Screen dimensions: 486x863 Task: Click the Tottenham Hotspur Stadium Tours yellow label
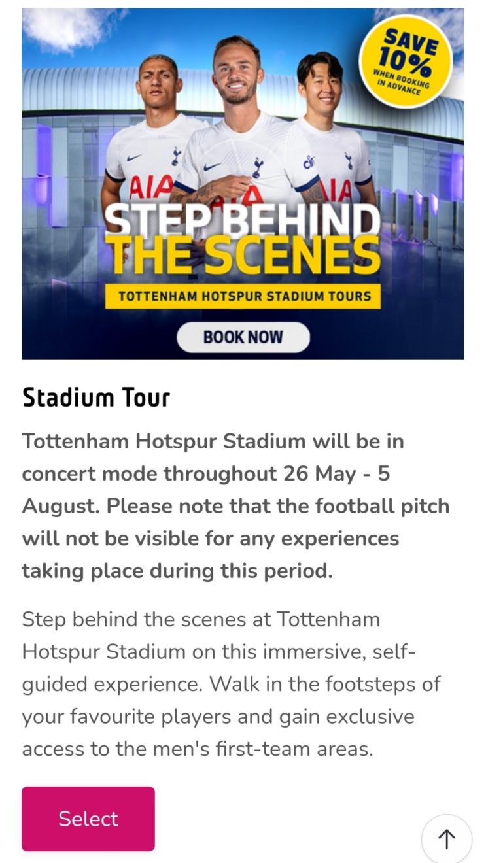(244, 296)
